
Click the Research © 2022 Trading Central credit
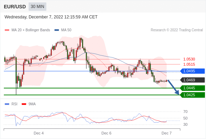177,30
